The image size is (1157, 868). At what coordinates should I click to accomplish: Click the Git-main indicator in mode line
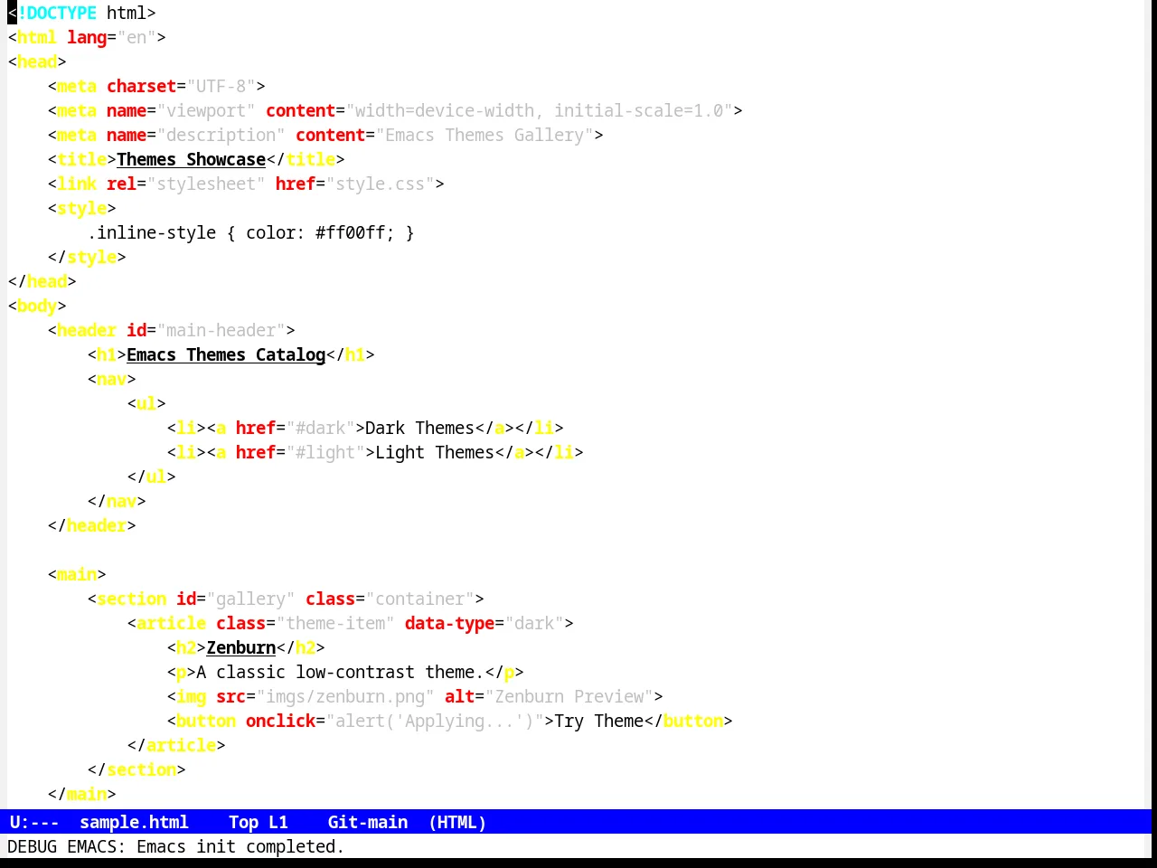pos(367,822)
